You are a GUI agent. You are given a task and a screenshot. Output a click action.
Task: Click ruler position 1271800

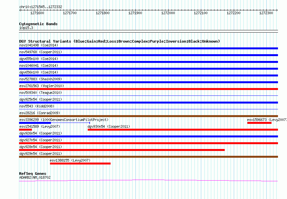(103, 13)
